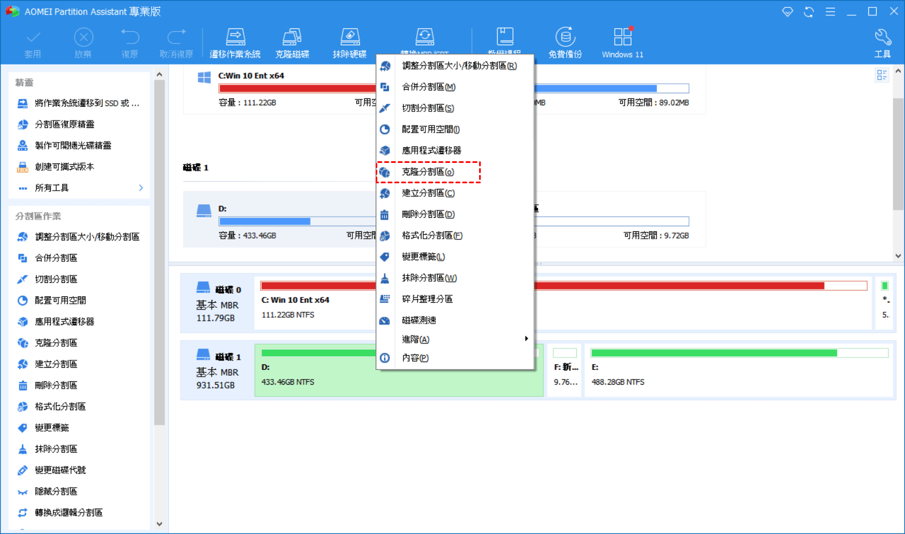Click the sidebar 切割分割區 icon
This screenshot has height=534, width=905.
tap(23, 279)
